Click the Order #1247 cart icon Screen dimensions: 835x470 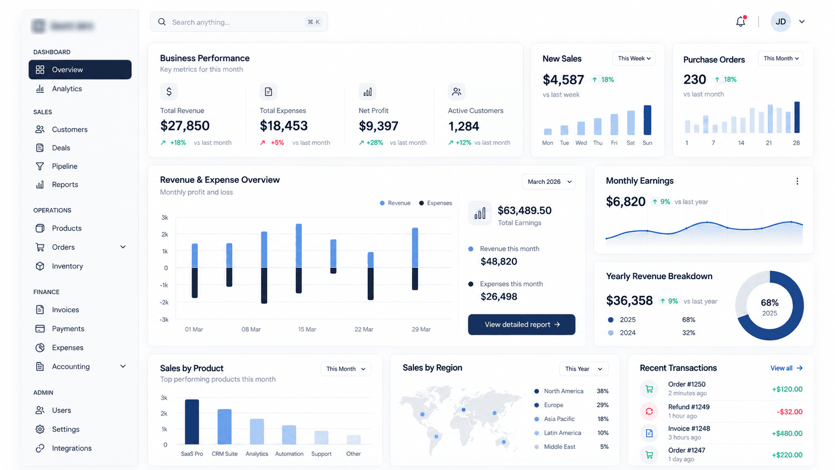(649, 455)
